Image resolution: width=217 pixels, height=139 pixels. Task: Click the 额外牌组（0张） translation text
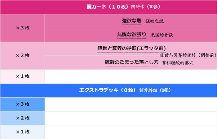[155, 91]
